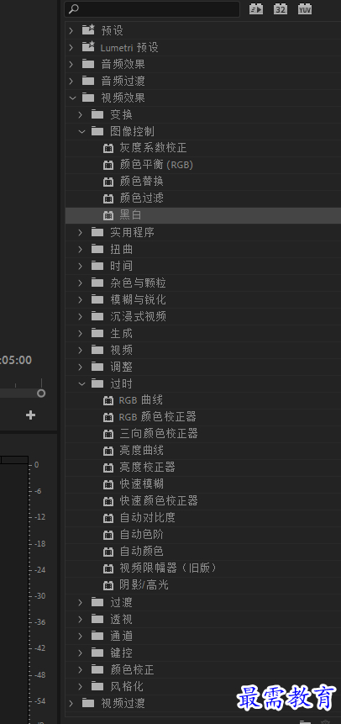Collapse the 过时 subfolder
The height and width of the screenshot is (724, 341).
click(x=81, y=383)
